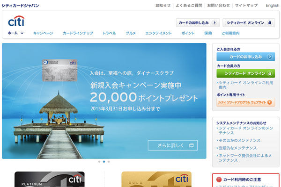
Task: Open the キャンペーン menu
Action: 43,33
